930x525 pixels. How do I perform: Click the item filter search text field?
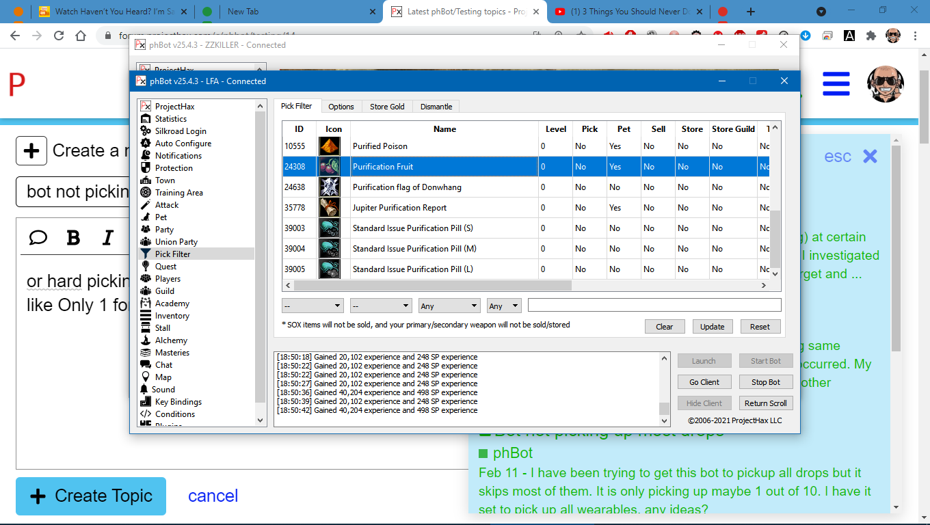coord(654,306)
